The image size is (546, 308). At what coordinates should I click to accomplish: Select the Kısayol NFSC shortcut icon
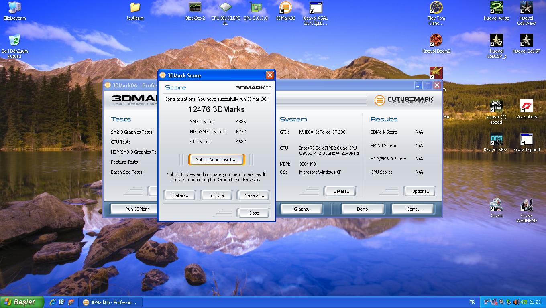(x=496, y=142)
